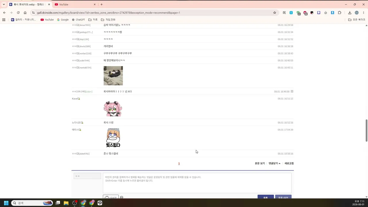Click the nickname field showing ㅇㅇ
This screenshot has width=368, height=207.
point(87,176)
